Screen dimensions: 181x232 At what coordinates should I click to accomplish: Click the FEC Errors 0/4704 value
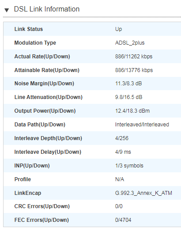(123, 220)
